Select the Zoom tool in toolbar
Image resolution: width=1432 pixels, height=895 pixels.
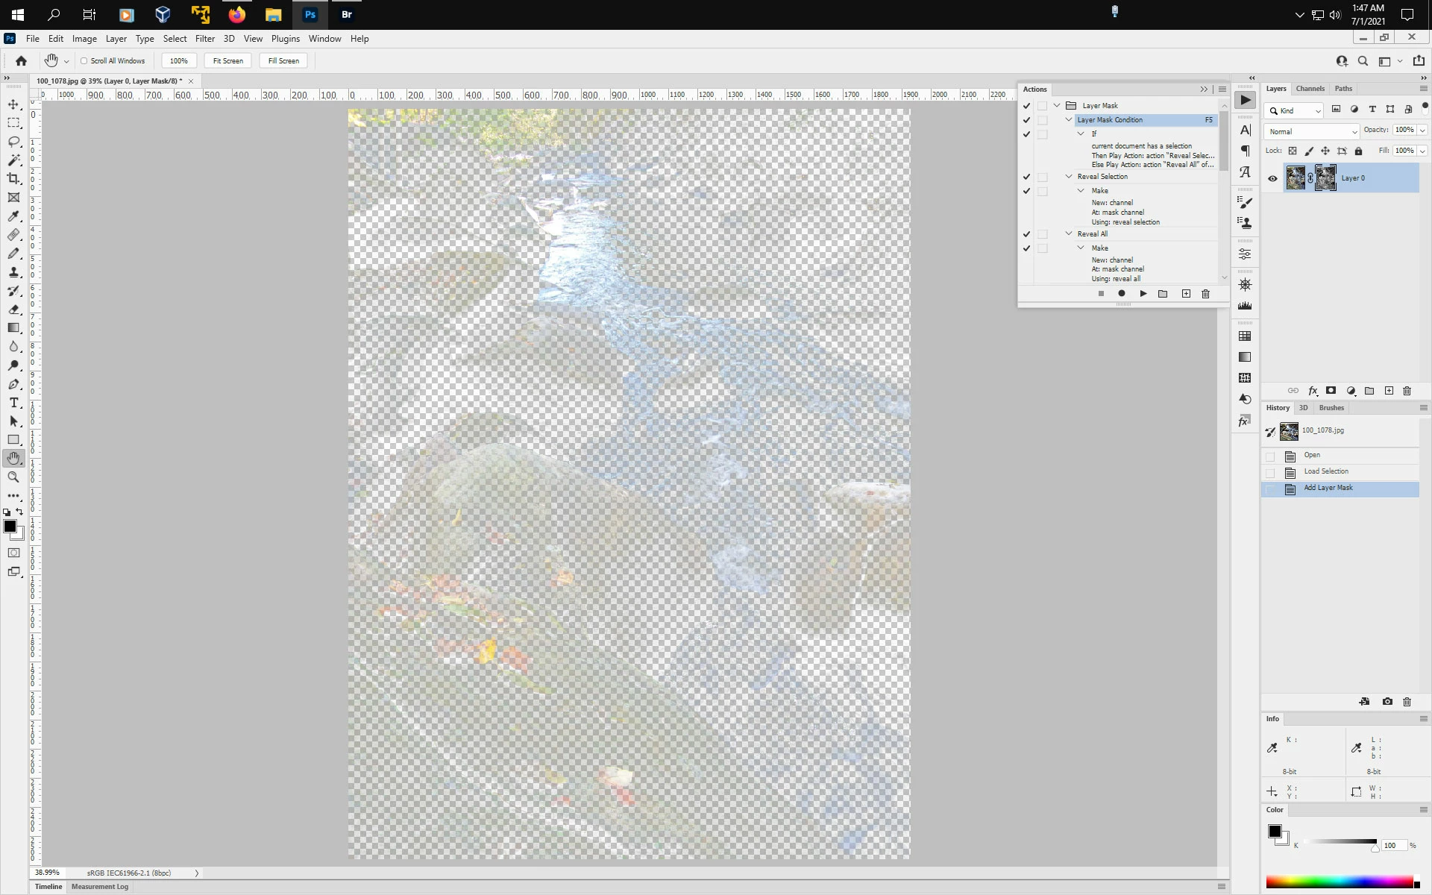point(13,477)
